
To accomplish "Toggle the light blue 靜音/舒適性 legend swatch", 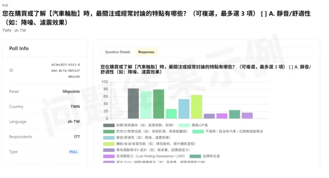I will [x=109, y=138].
